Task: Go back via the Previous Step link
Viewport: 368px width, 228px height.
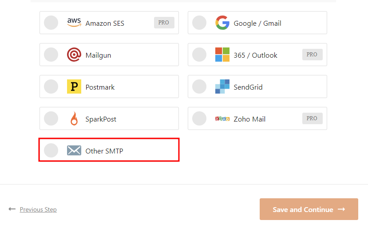Action: click(38, 209)
